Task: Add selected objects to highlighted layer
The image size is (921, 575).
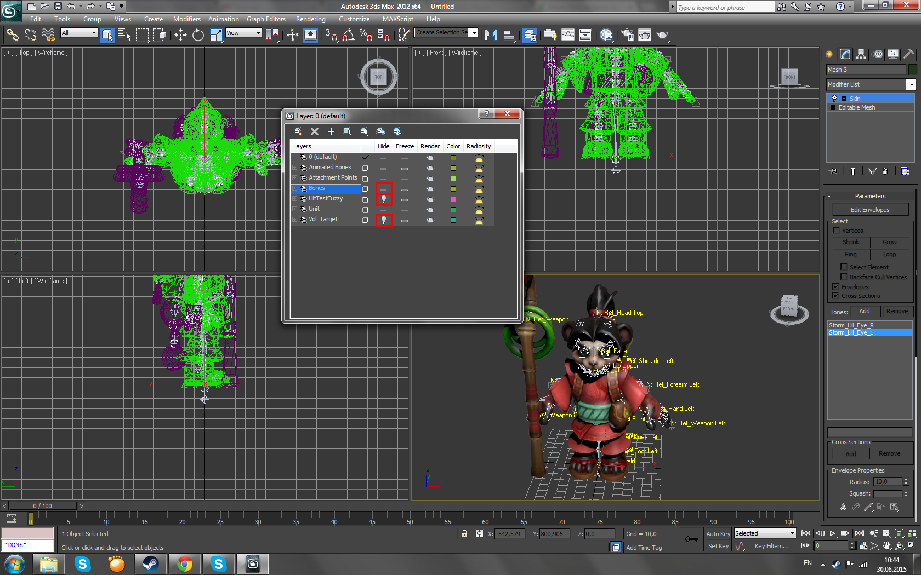Action: (331, 131)
